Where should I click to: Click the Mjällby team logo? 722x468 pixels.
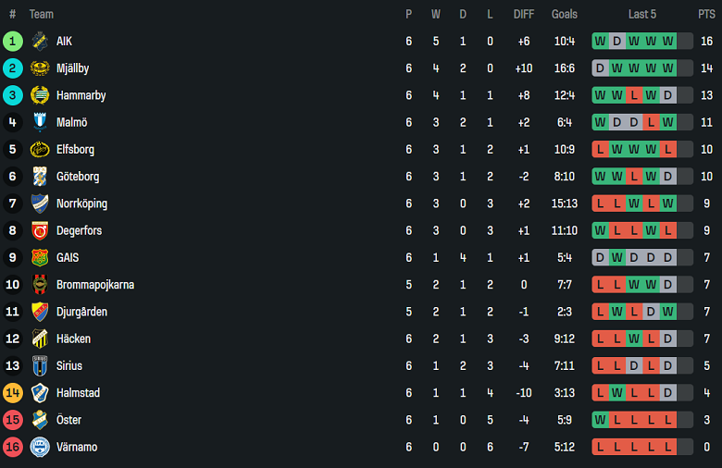tap(39, 68)
